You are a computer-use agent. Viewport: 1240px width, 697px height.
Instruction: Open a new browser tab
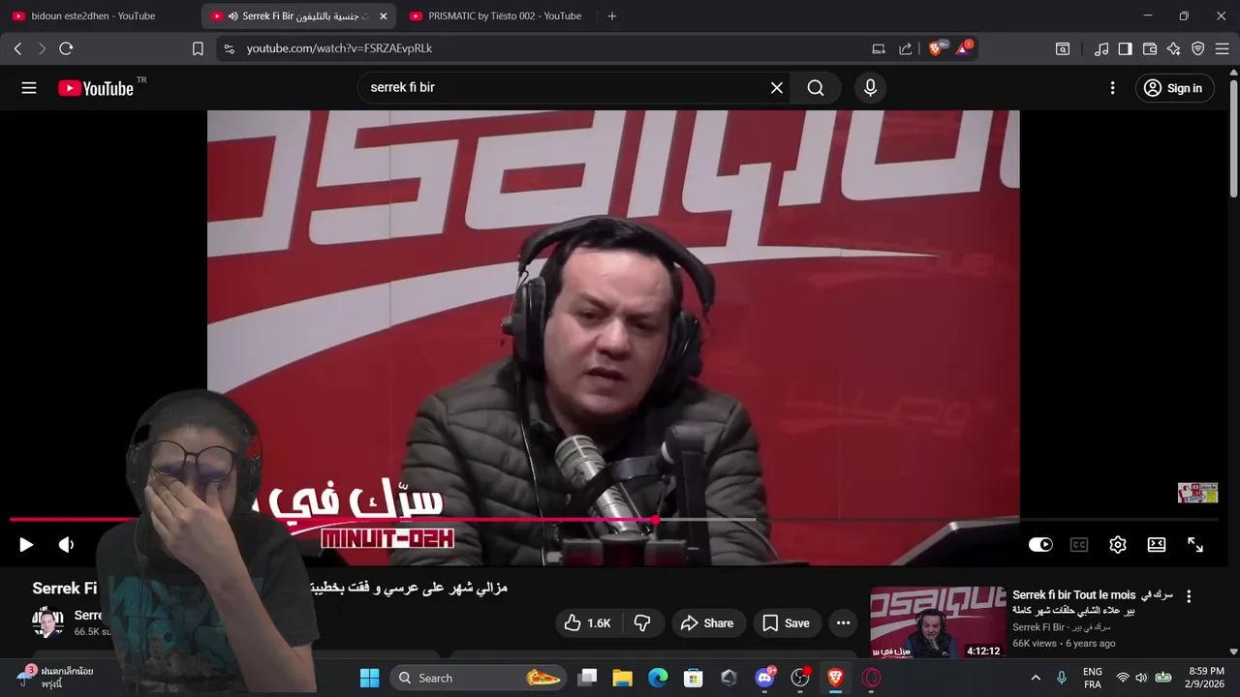[x=611, y=16]
